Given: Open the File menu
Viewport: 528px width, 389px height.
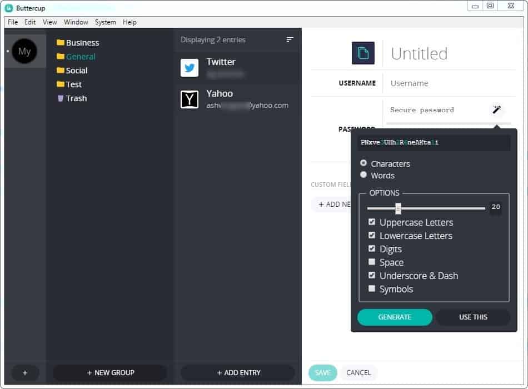Looking at the screenshot, I should 13,22.
